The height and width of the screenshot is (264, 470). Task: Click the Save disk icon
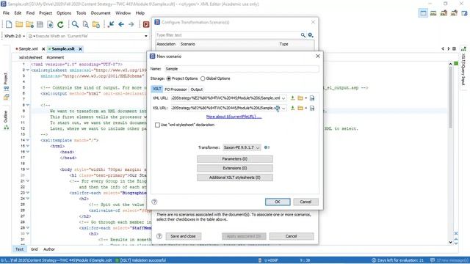point(40,24)
